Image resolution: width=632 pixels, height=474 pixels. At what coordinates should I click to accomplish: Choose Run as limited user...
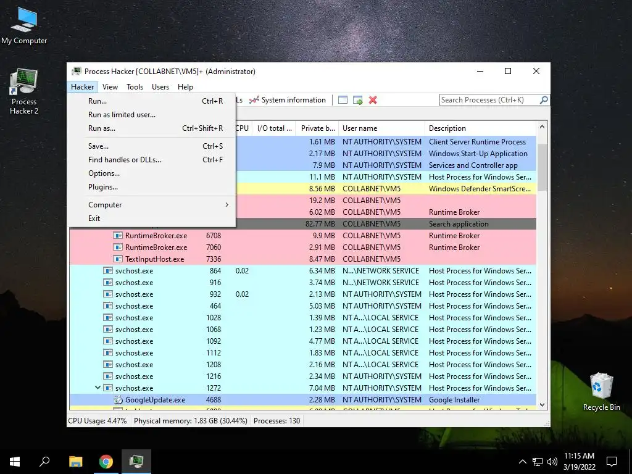click(152, 115)
